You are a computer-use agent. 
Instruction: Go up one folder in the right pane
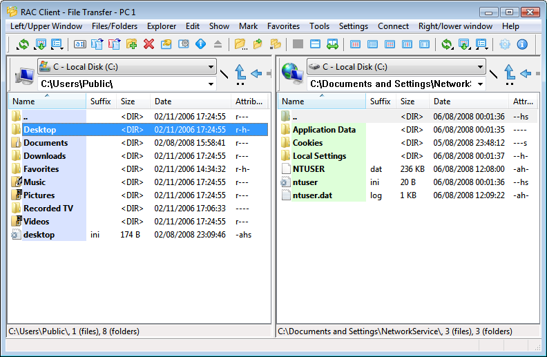(x=509, y=75)
